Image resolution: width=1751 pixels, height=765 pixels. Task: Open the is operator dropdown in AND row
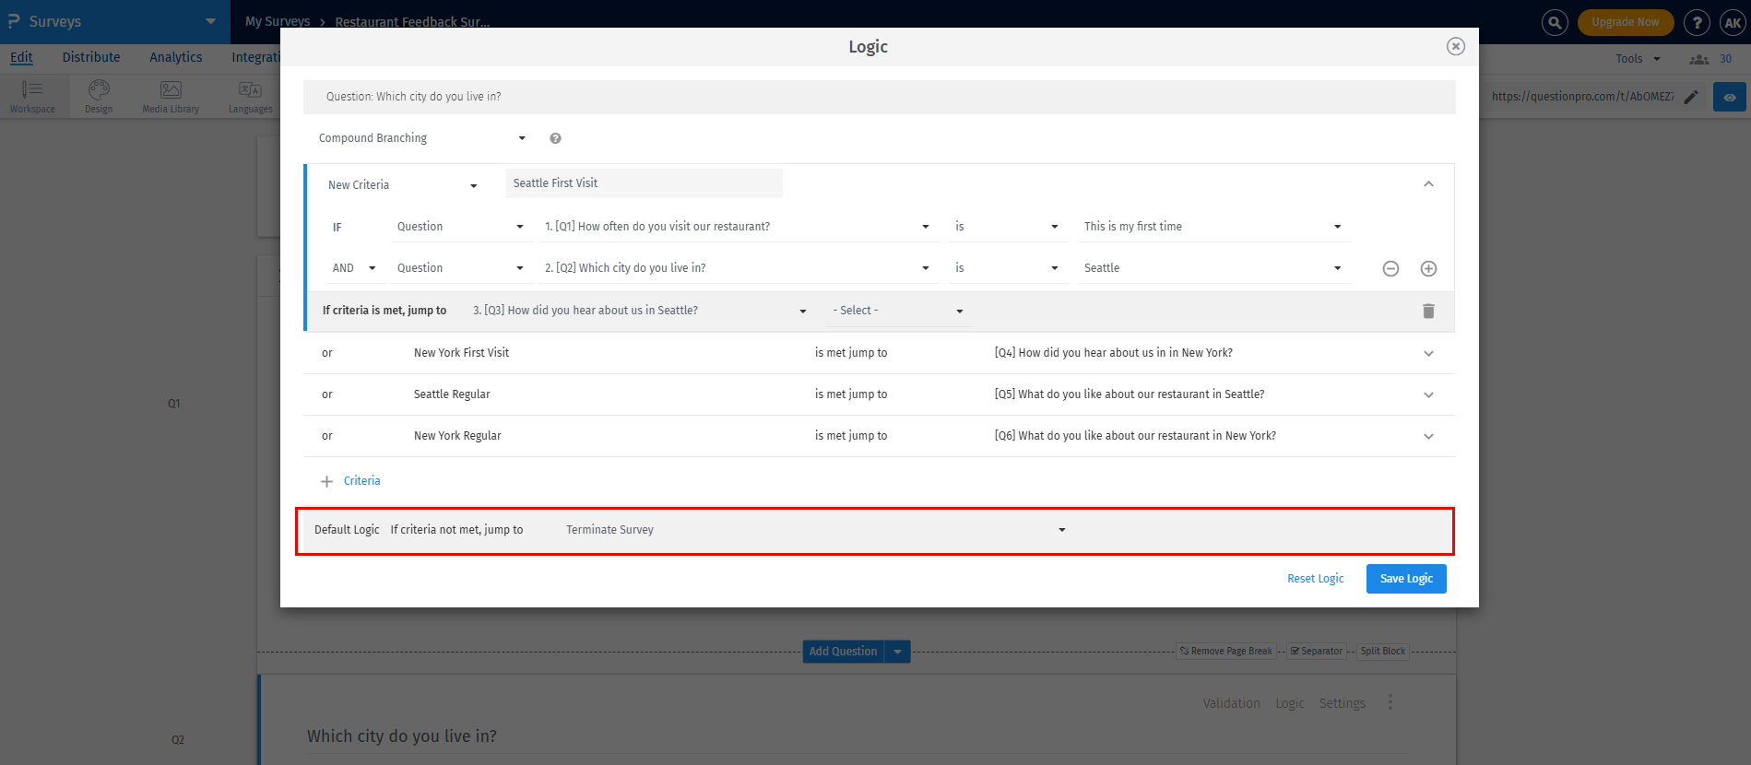tap(1007, 268)
